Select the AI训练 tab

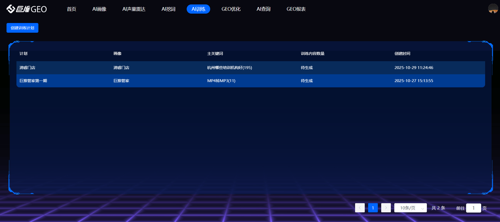point(198,9)
